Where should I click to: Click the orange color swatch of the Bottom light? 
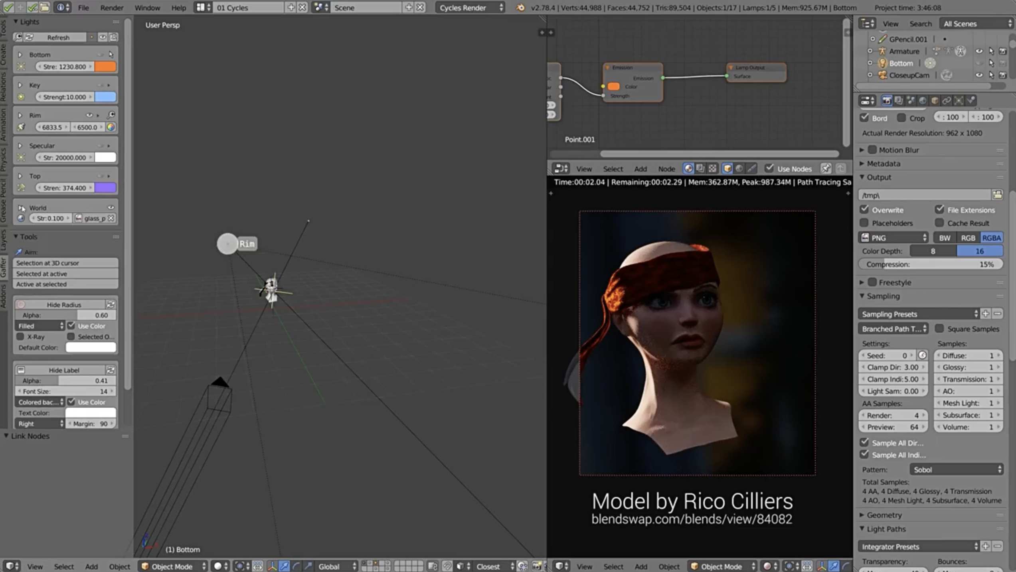(105, 67)
